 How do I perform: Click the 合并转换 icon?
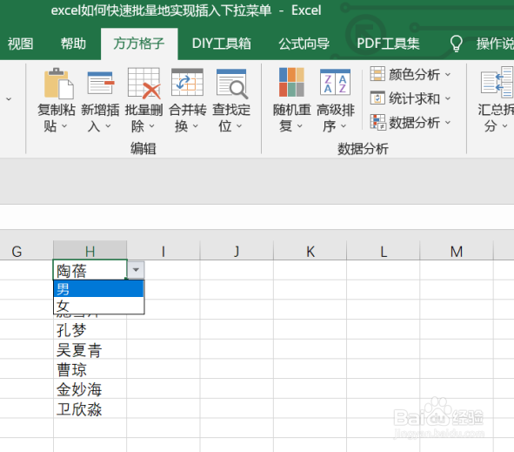point(187,83)
